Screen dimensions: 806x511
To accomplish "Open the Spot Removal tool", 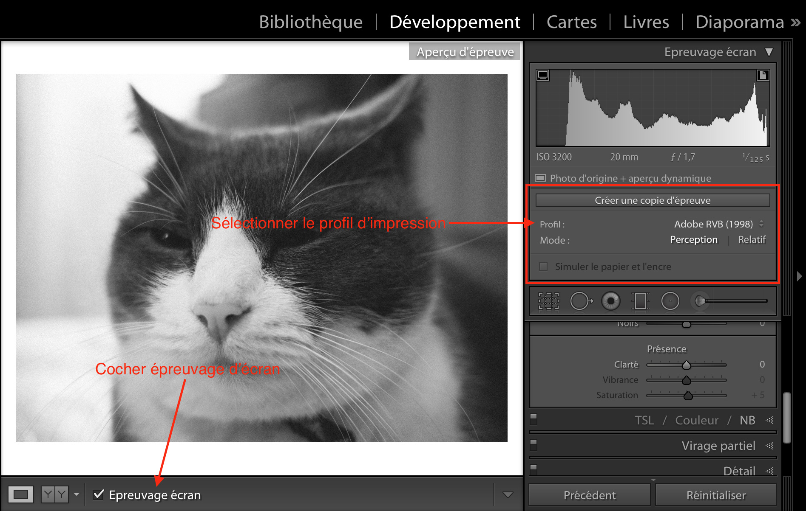I will pos(581,301).
